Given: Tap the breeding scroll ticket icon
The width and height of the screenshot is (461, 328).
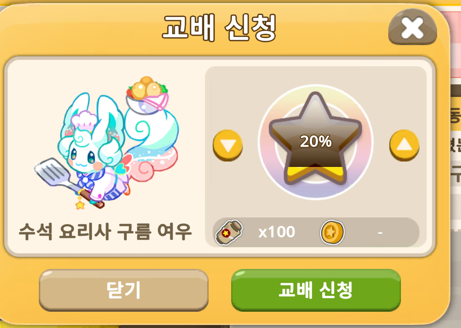Looking at the screenshot, I should coord(229,232).
